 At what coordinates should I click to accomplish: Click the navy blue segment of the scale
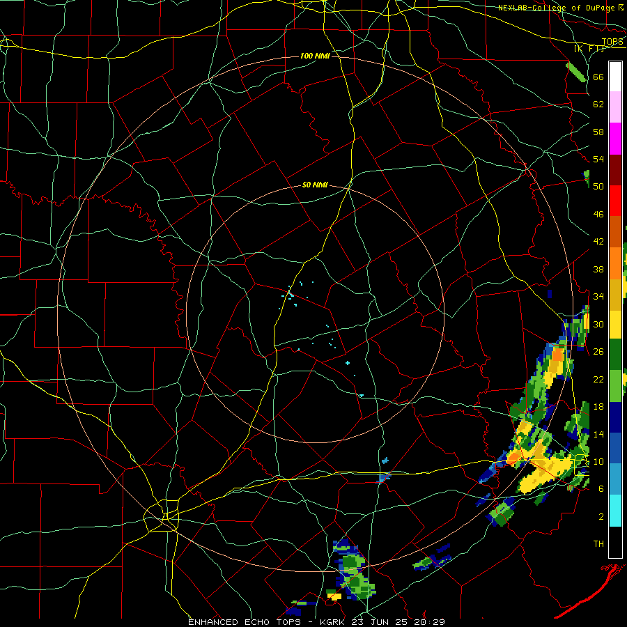[x=615, y=417]
